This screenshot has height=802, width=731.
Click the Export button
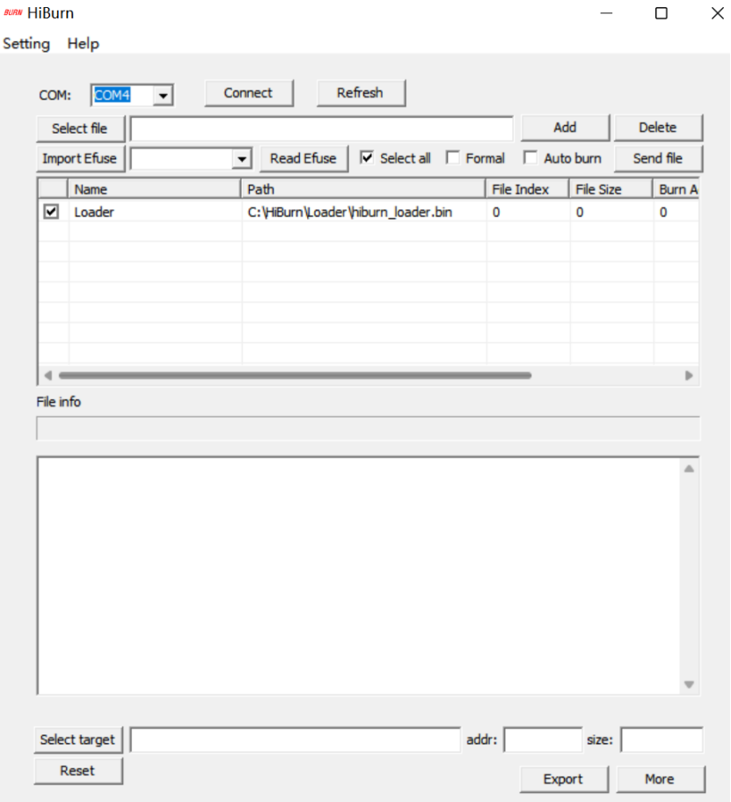(564, 779)
